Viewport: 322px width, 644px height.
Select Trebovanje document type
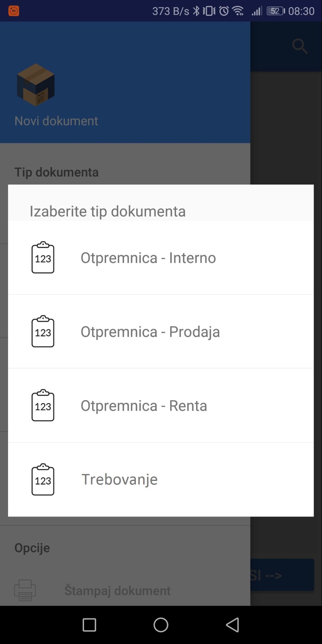[x=119, y=479]
